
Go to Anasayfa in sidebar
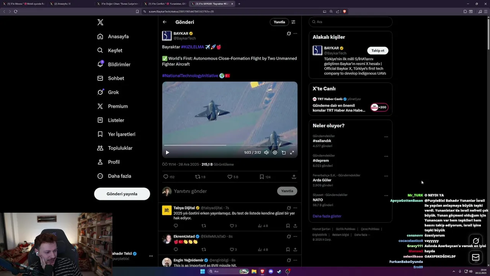(113, 36)
